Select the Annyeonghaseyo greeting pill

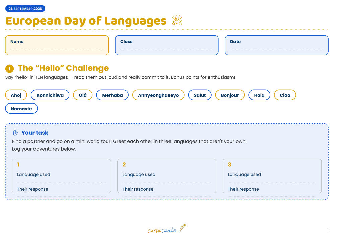(158, 95)
